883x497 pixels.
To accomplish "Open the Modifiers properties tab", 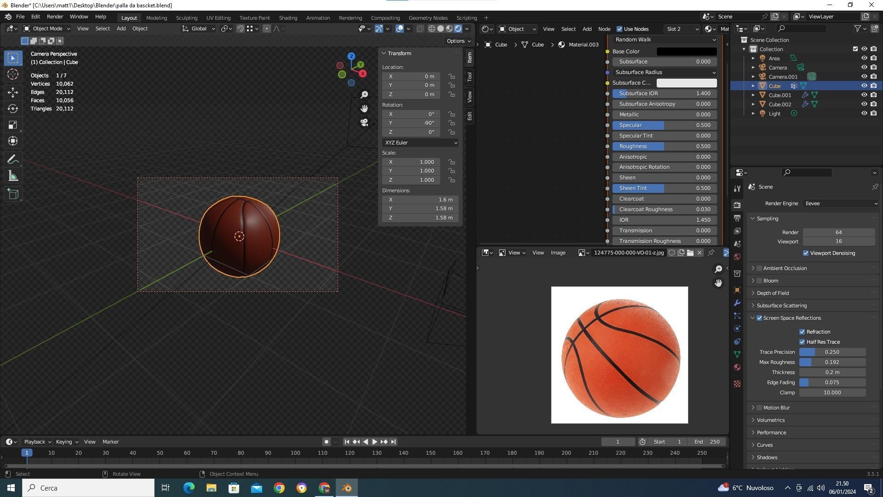I will (737, 303).
